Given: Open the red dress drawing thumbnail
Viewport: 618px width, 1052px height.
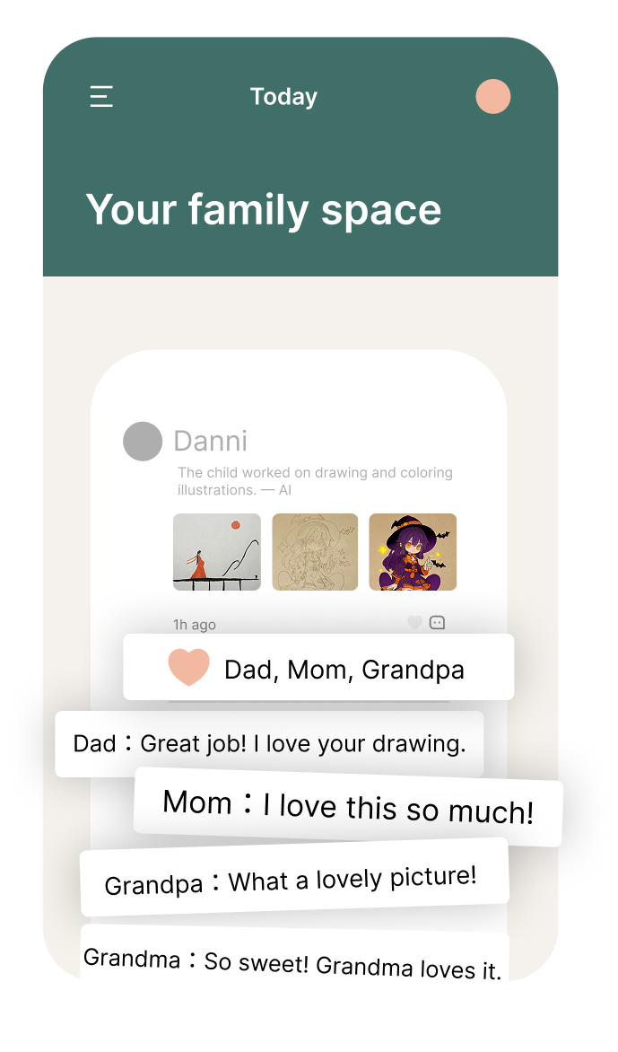Looking at the screenshot, I should (x=217, y=552).
